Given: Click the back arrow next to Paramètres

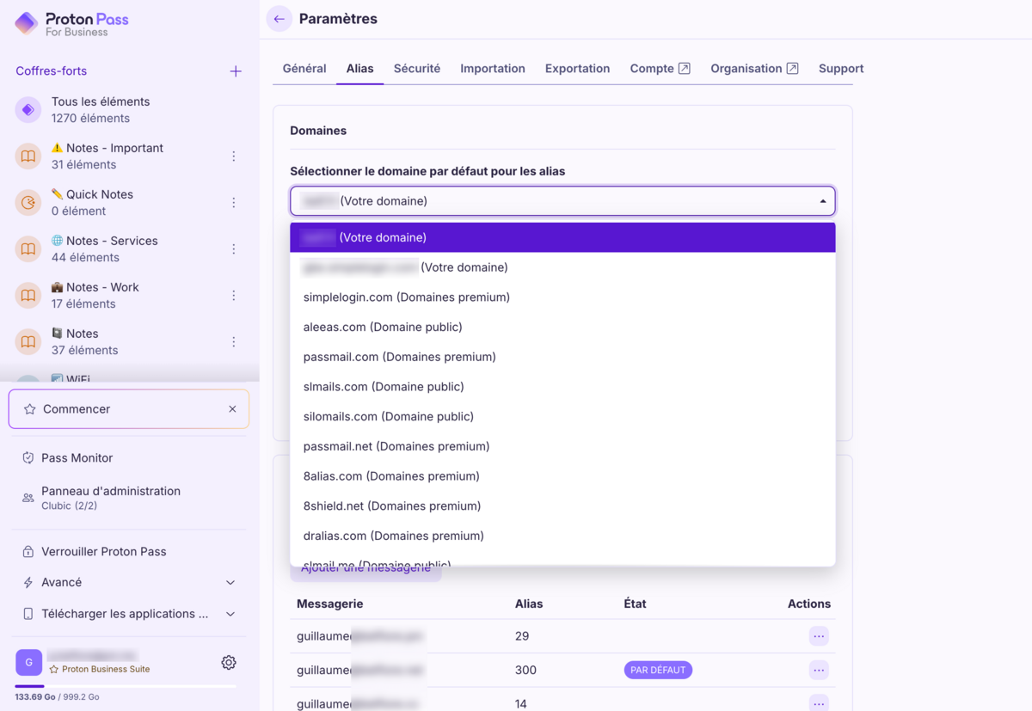Looking at the screenshot, I should pos(279,19).
